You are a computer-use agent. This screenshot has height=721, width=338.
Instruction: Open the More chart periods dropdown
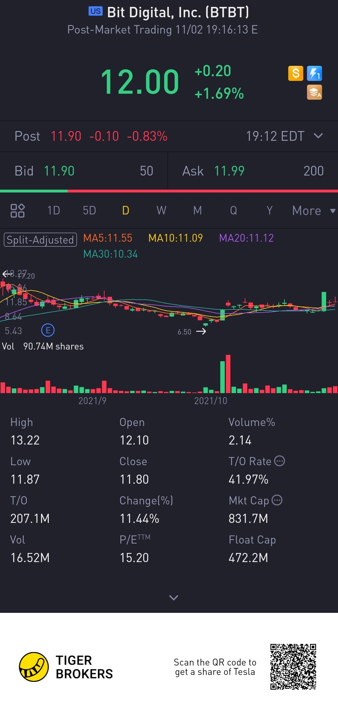pos(314,210)
